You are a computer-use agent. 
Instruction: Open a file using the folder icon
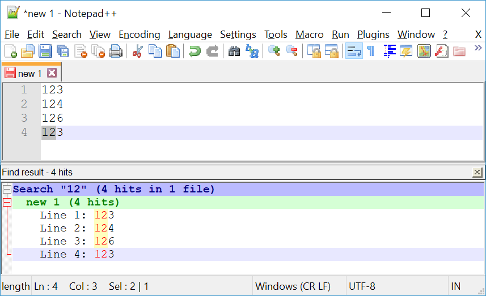pos(28,51)
